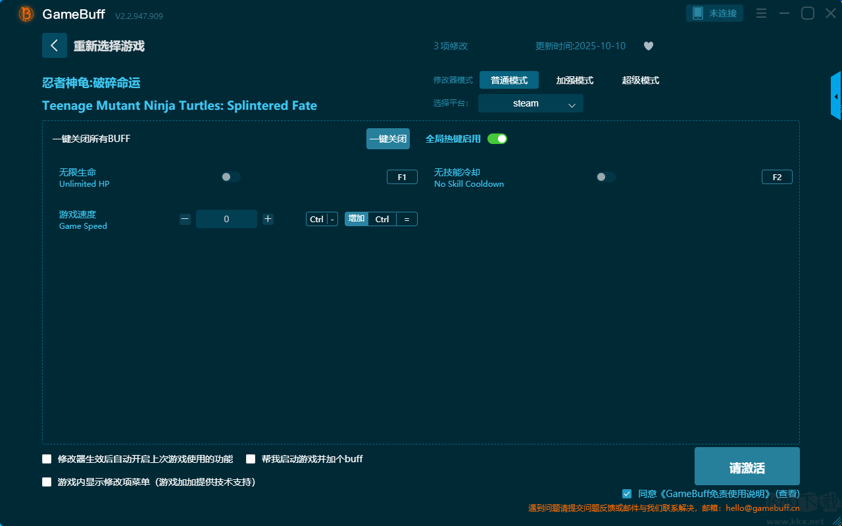Click the 一键关闭 button
Screen dimensions: 842x526
point(387,139)
